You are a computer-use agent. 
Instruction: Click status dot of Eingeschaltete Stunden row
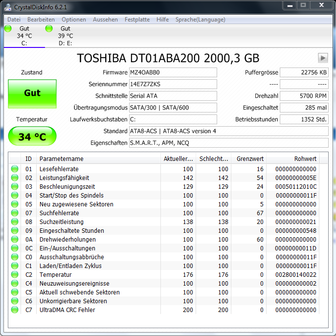pos(15,230)
